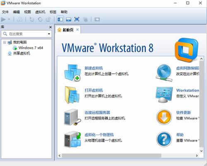Click the snapshot take icon in toolbar

point(32,19)
